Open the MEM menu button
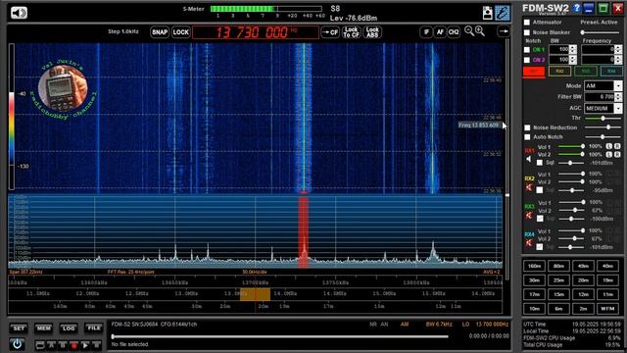This screenshot has width=627, height=353. pos(43,328)
